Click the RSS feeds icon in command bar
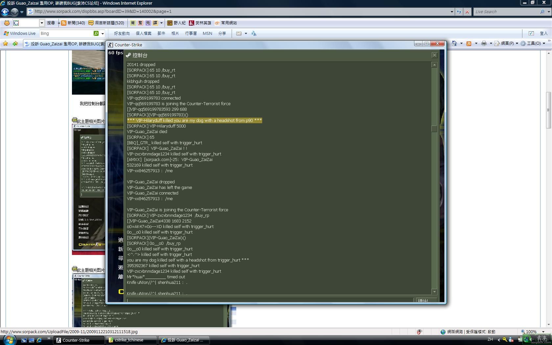Screen dimensions: 552x345 point(469,43)
